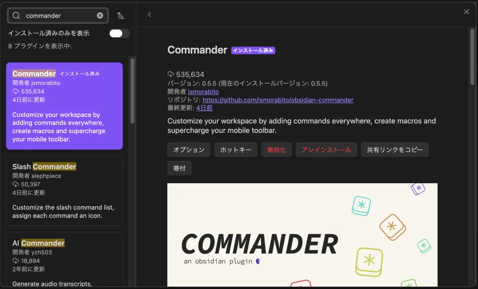Image resolution: width=478 pixels, height=289 pixels.
Task: Select the AI Commander plugin card
Action: (64, 259)
